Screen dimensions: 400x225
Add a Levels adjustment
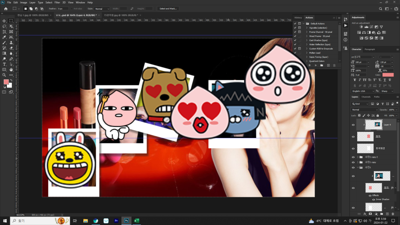tap(366, 27)
